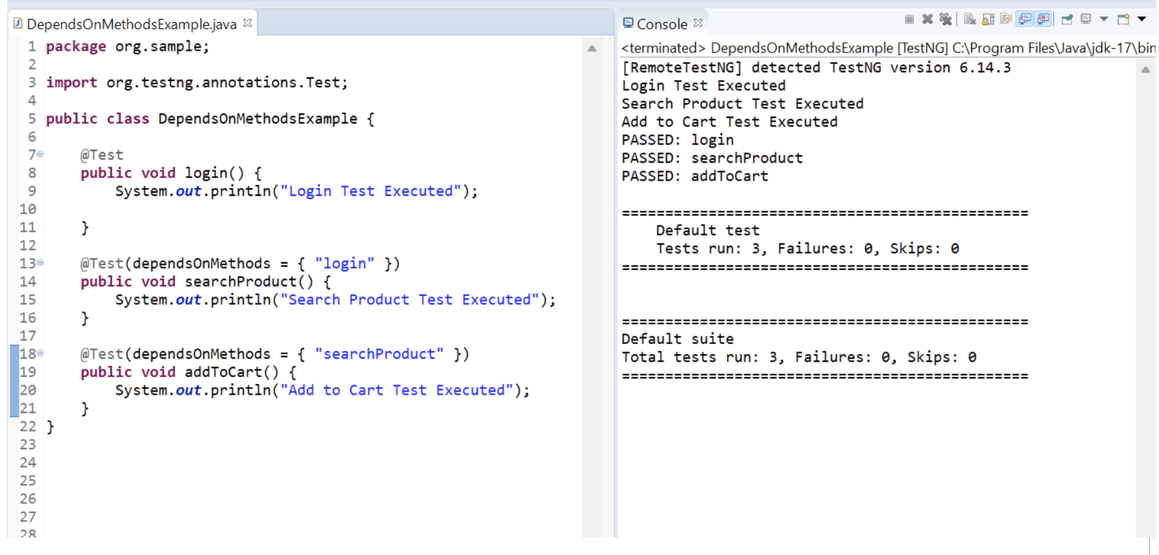The image size is (1159, 555).
Task: Toggle Show Console on standard error change
Action: click(1043, 19)
